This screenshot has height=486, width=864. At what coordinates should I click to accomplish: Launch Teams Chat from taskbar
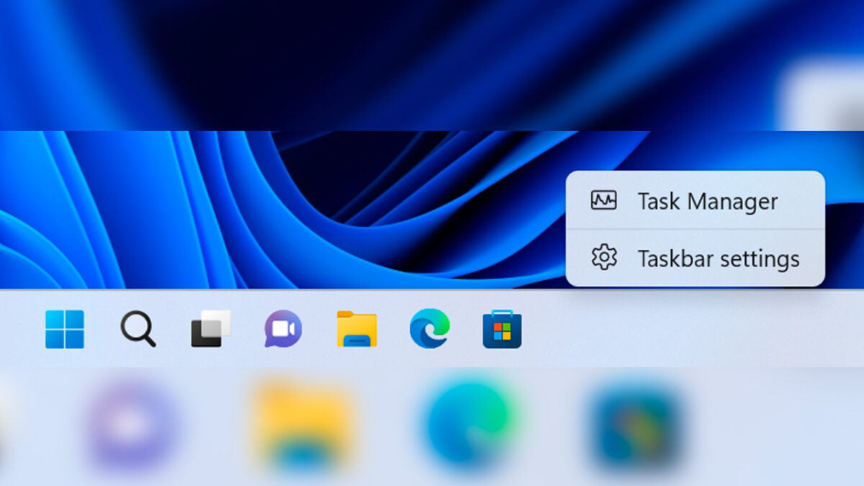[x=283, y=329]
